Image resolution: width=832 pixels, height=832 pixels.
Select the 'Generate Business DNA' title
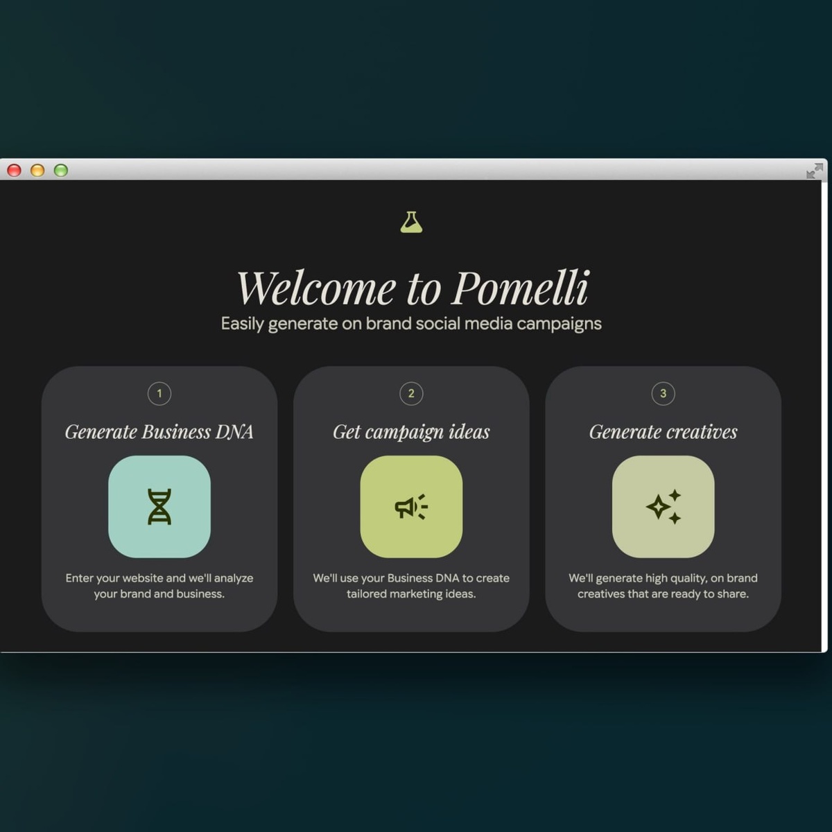159,432
